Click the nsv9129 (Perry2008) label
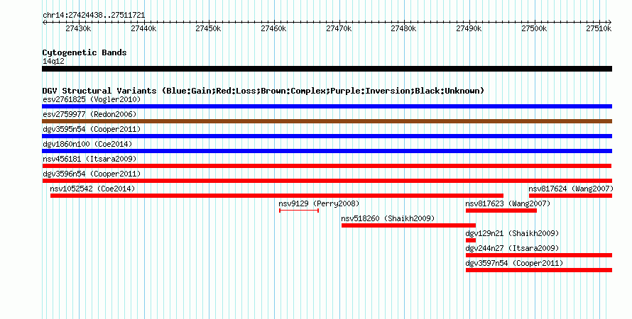This screenshot has height=319, width=632. click(x=320, y=204)
